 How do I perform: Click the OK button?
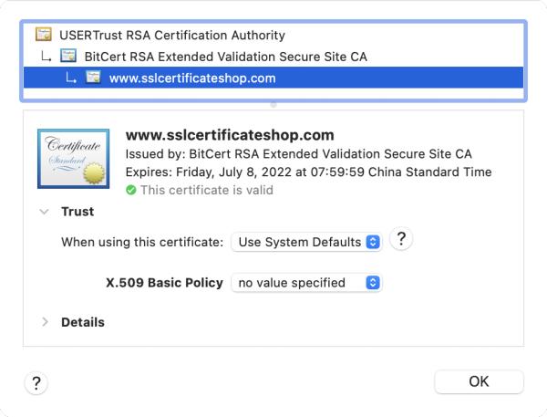click(x=479, y=381)
